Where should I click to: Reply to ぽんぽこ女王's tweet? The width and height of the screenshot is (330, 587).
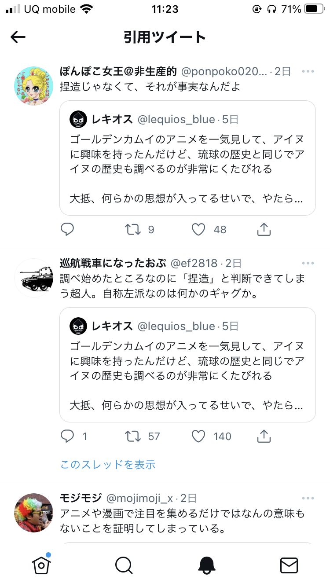tap(67, 229)
